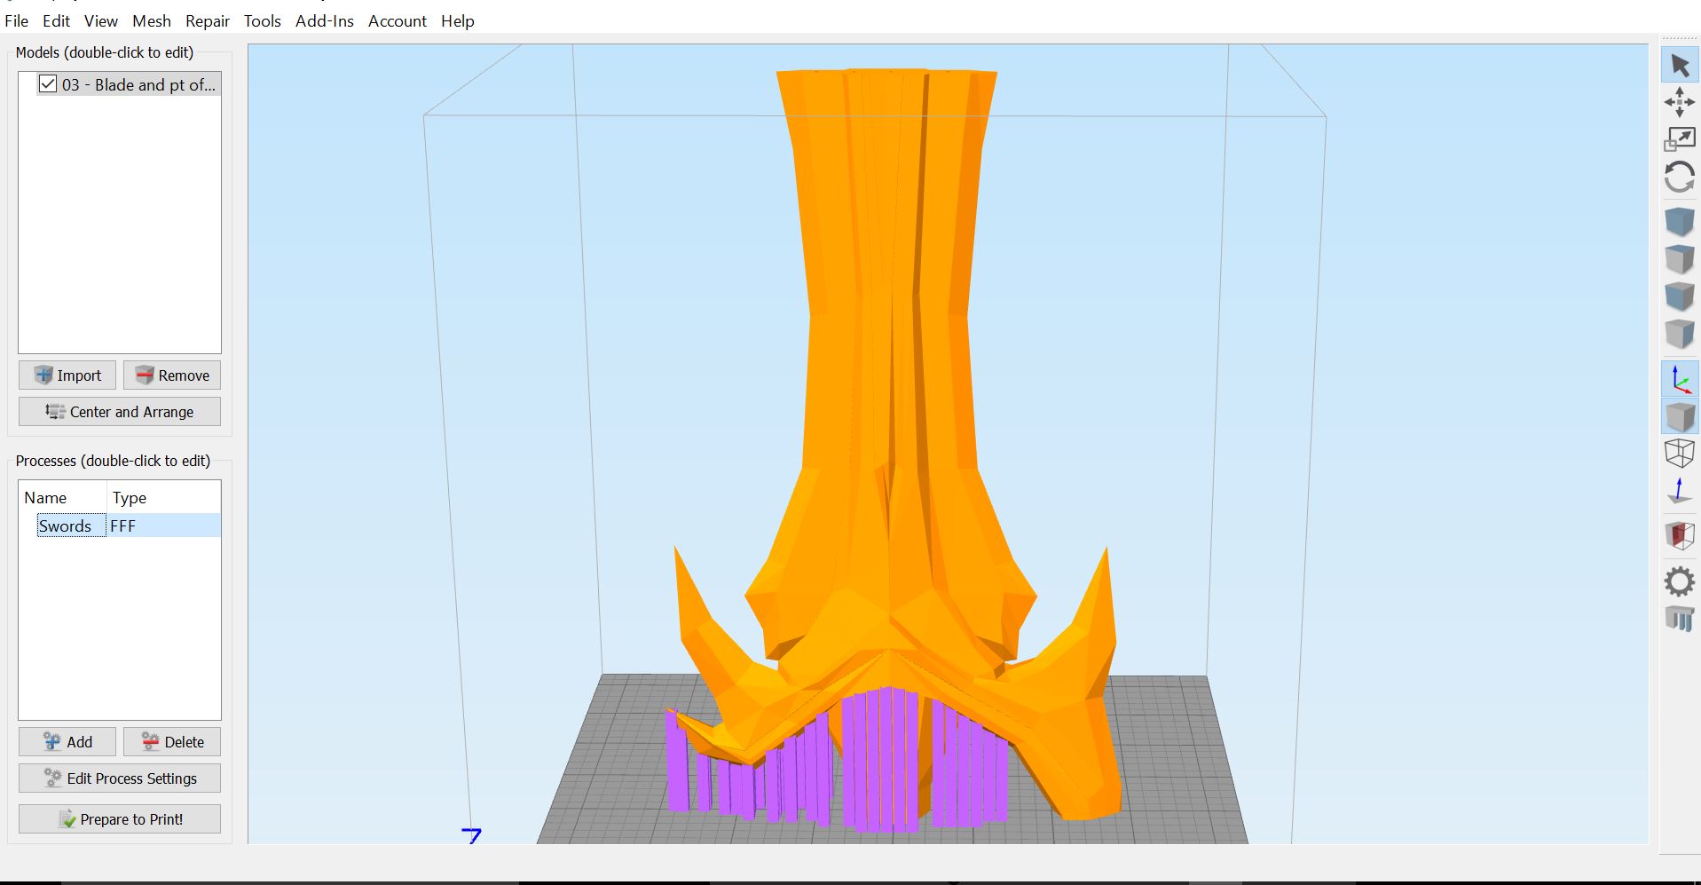Screen dimensions: 1701x885
Task: Switch to default isometric cube view
Action: [1680, 222]
